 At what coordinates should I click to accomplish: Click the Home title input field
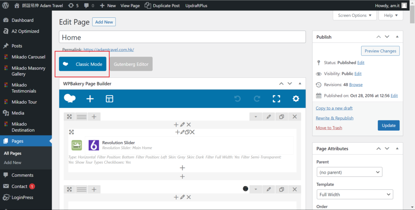(x=182, y=37)
